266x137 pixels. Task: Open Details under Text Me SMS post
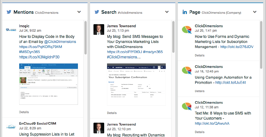coord(200,132)
